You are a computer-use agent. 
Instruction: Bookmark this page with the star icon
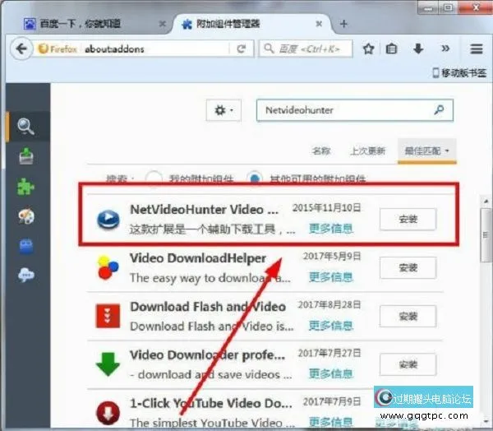point(368,49)
